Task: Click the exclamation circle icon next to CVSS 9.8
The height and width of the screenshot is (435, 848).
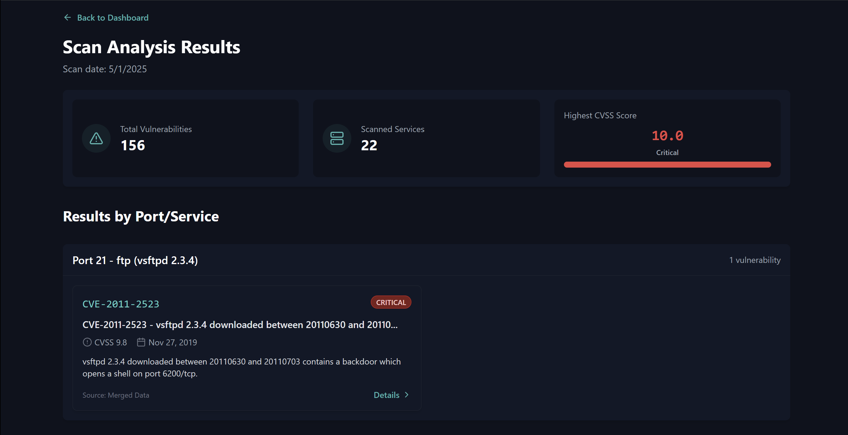Action: [x=87, y=342]
